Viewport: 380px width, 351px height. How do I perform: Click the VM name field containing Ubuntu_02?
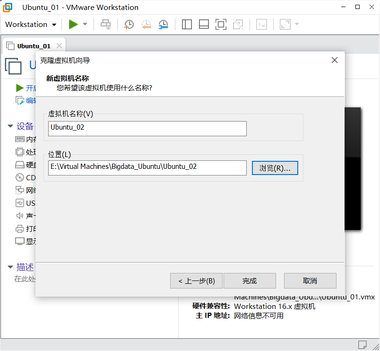[x=147, y=129]
